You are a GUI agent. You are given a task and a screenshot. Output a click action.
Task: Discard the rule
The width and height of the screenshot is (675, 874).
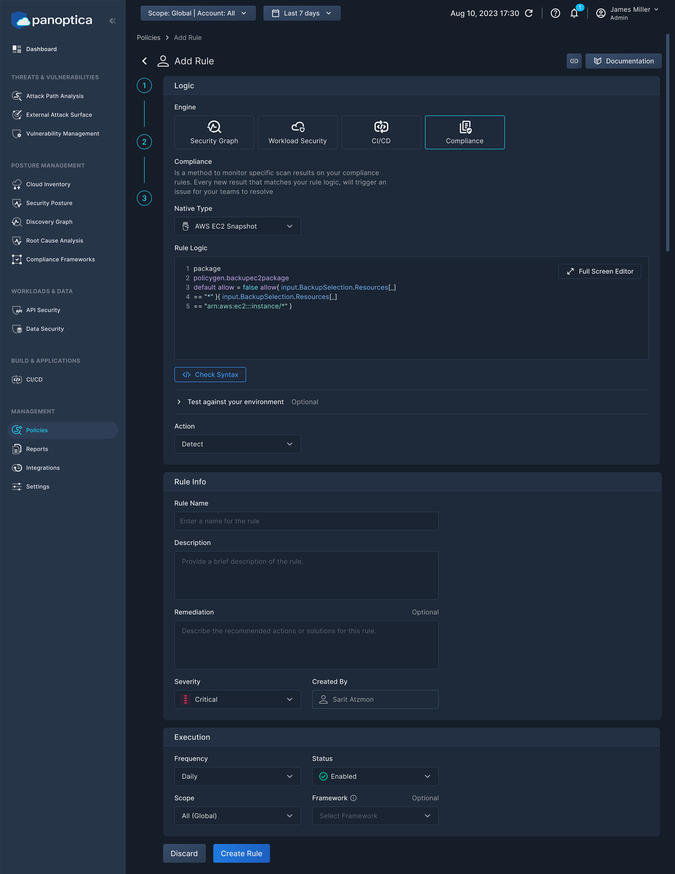184,853
